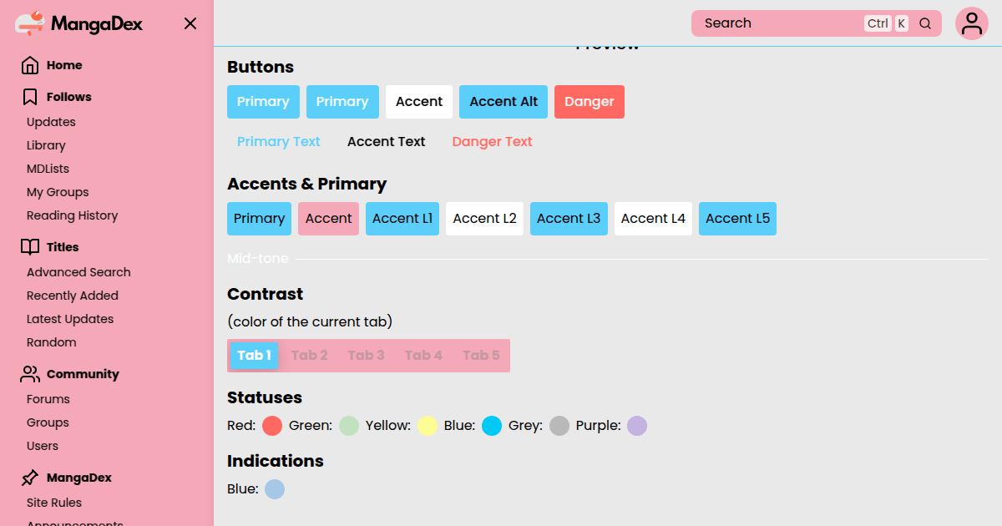Click the Home house icon
This screenshot has width=1002, height=526.
tap(30, 65)
